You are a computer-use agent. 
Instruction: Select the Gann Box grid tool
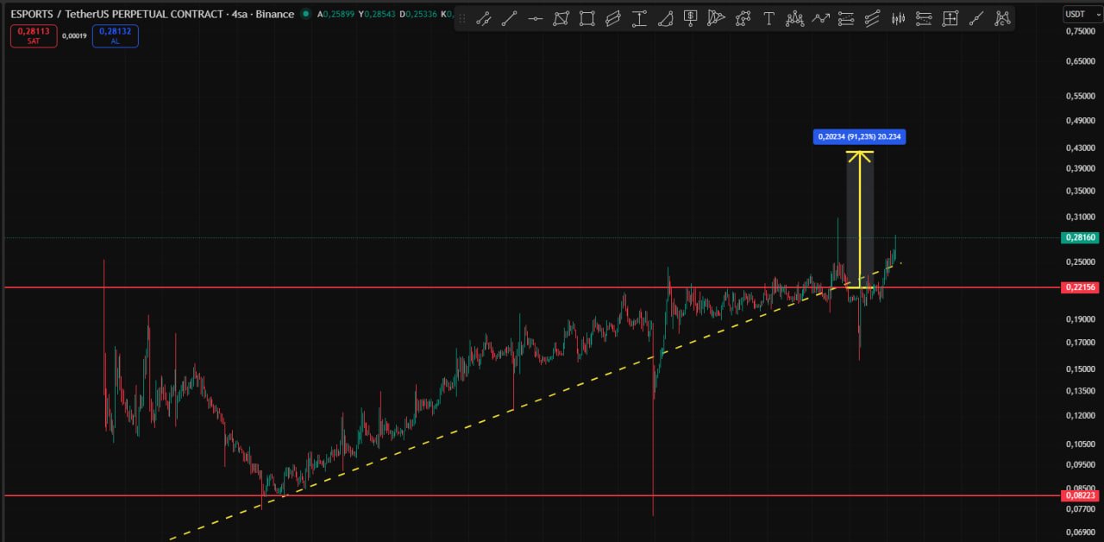point(950,18)
